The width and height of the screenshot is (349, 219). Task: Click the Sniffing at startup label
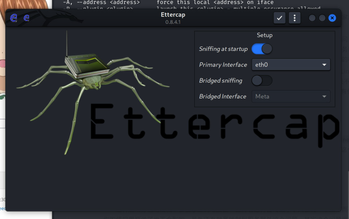(223, 49)
